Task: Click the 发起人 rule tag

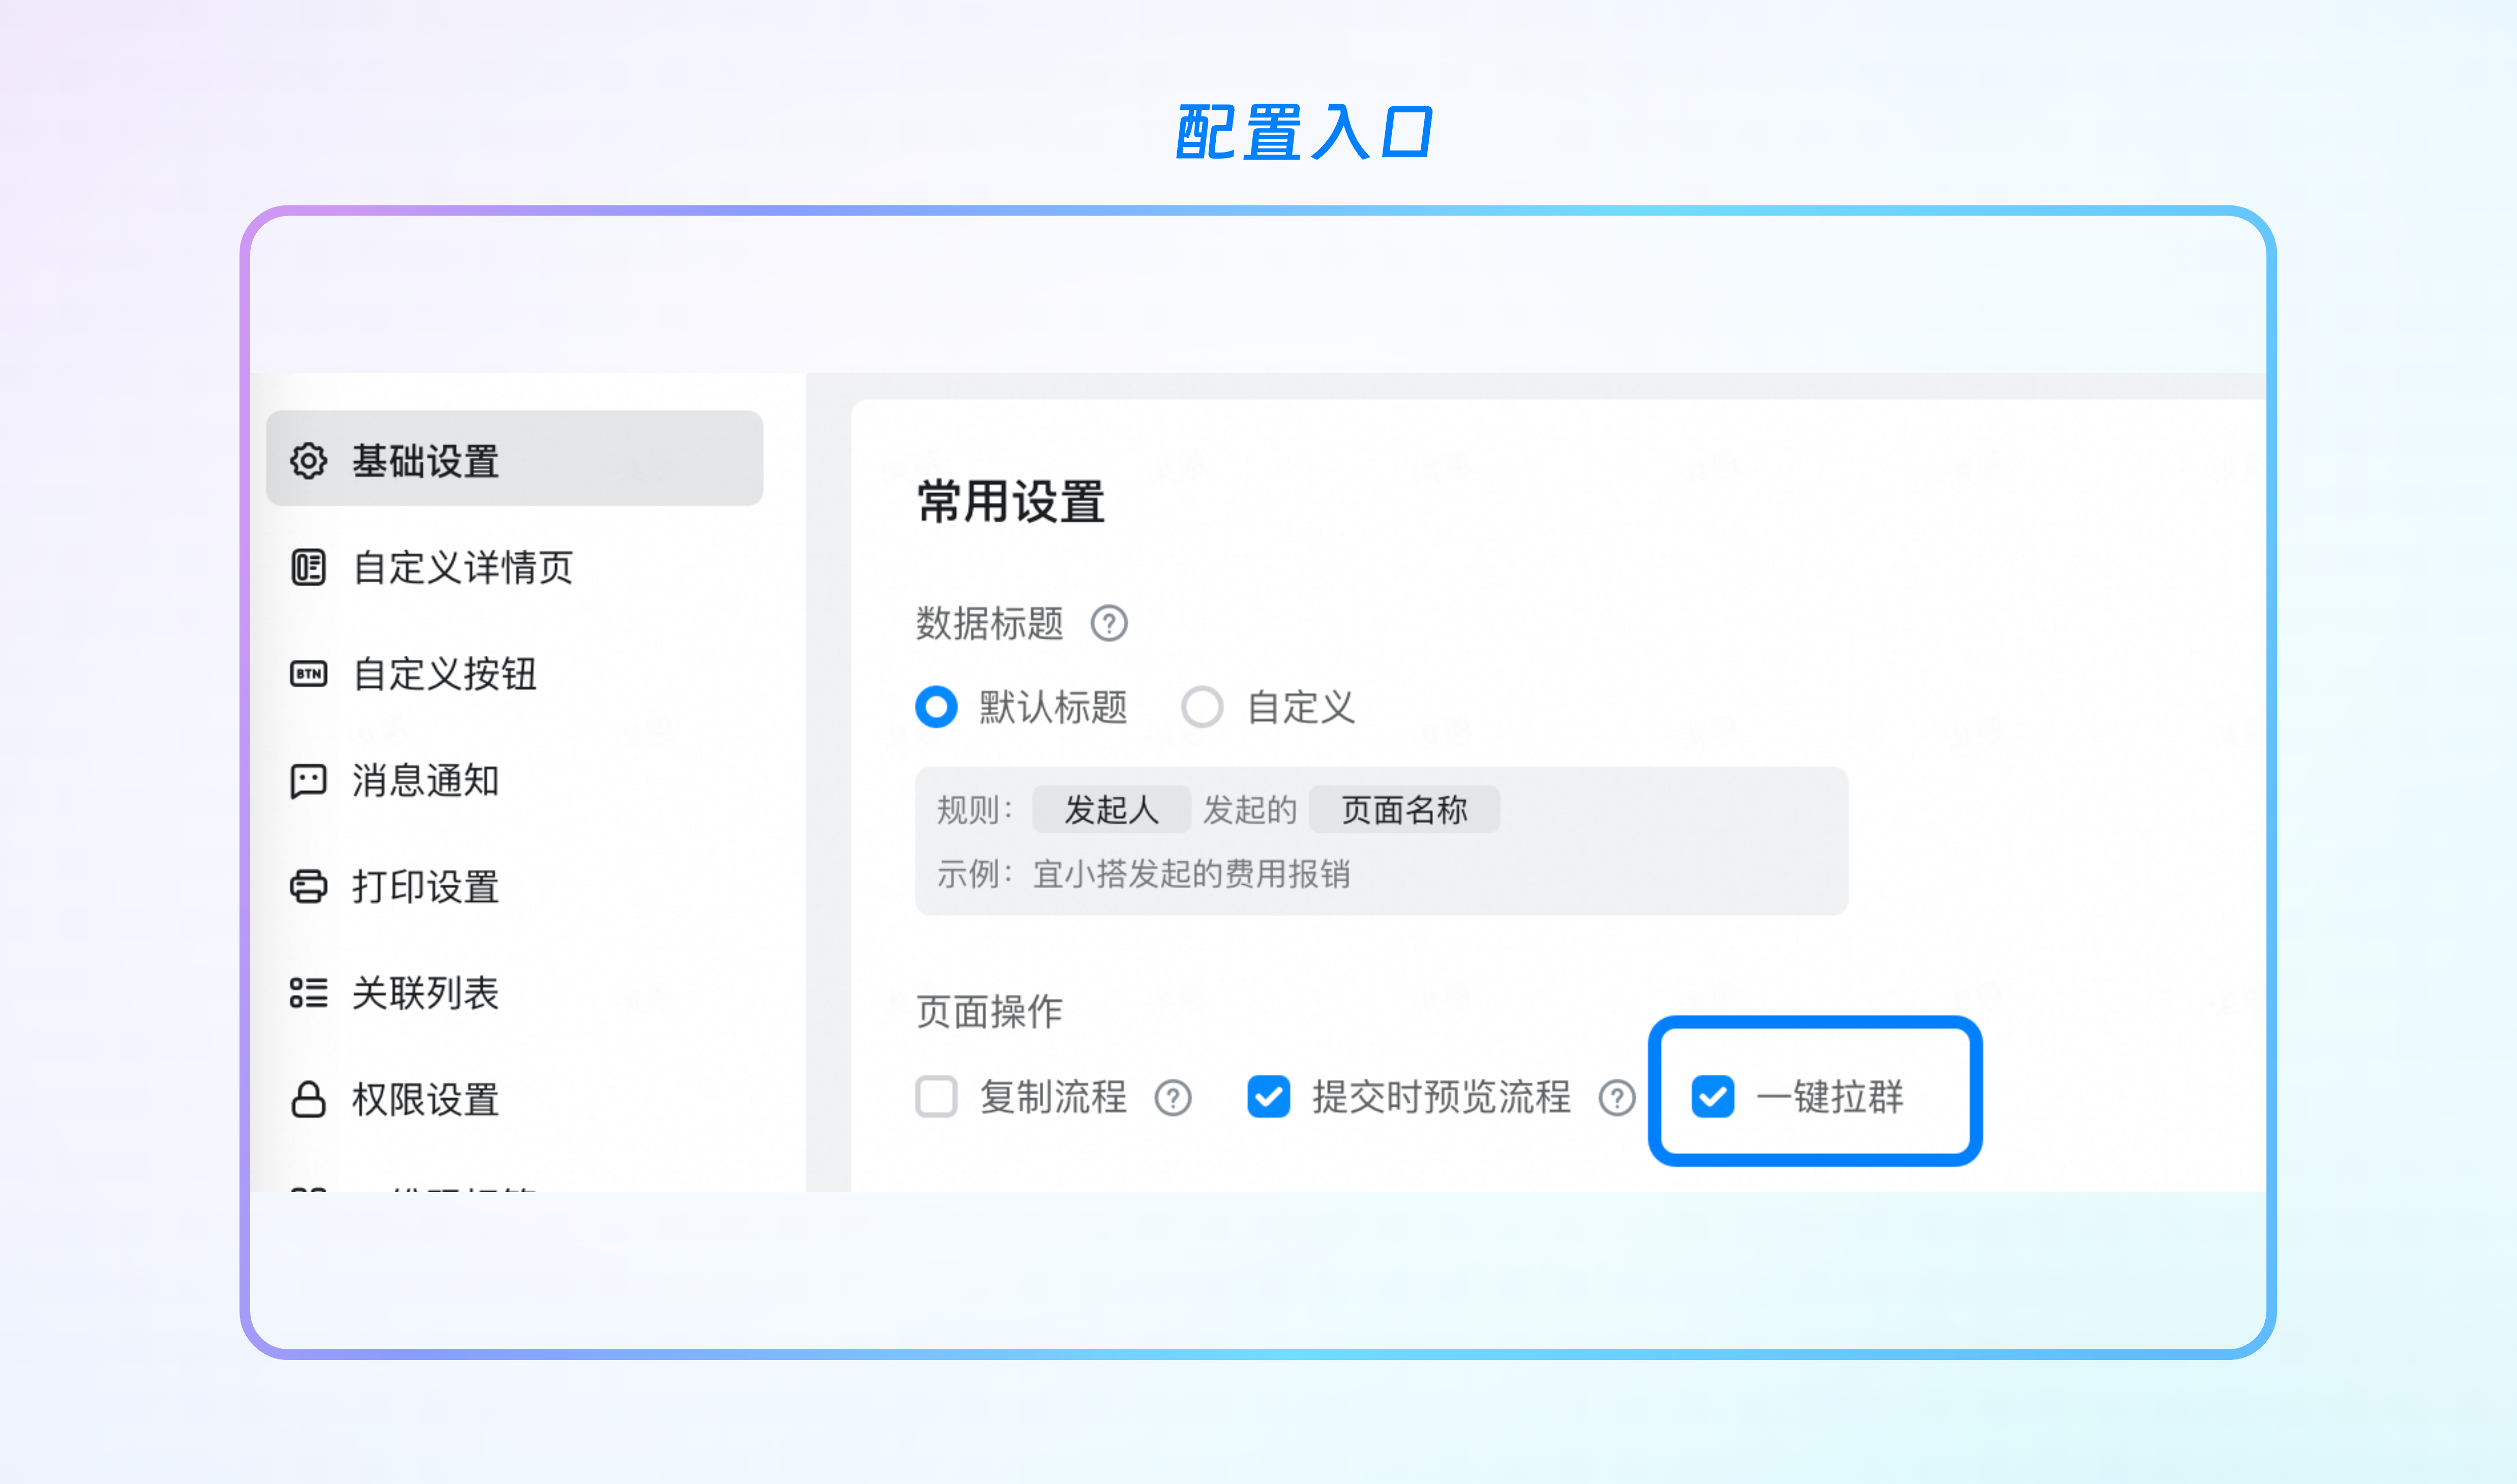Action: click(1111, 809)
